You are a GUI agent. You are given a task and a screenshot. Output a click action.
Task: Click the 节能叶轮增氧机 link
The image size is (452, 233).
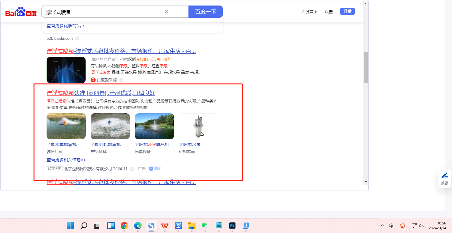tap(106, 145)
